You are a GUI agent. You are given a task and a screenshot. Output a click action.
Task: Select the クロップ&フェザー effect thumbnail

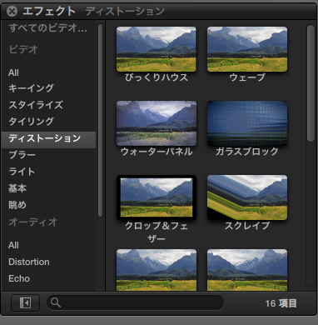pos(157,197)
